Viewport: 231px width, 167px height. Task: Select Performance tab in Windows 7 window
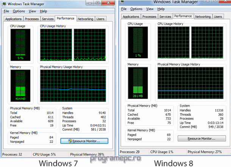tap(66, 19)
